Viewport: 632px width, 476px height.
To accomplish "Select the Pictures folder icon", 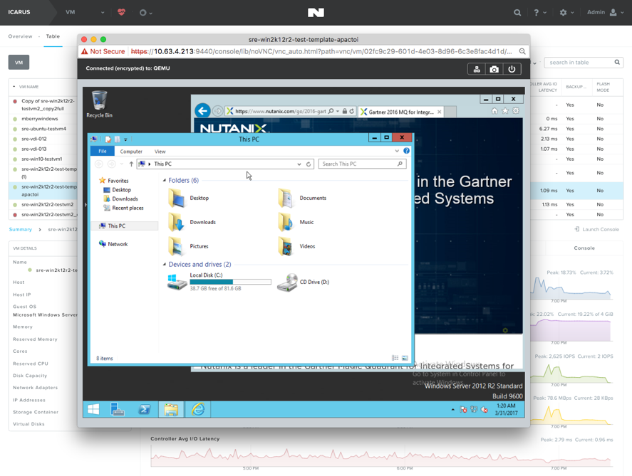I will pos(177,246).
